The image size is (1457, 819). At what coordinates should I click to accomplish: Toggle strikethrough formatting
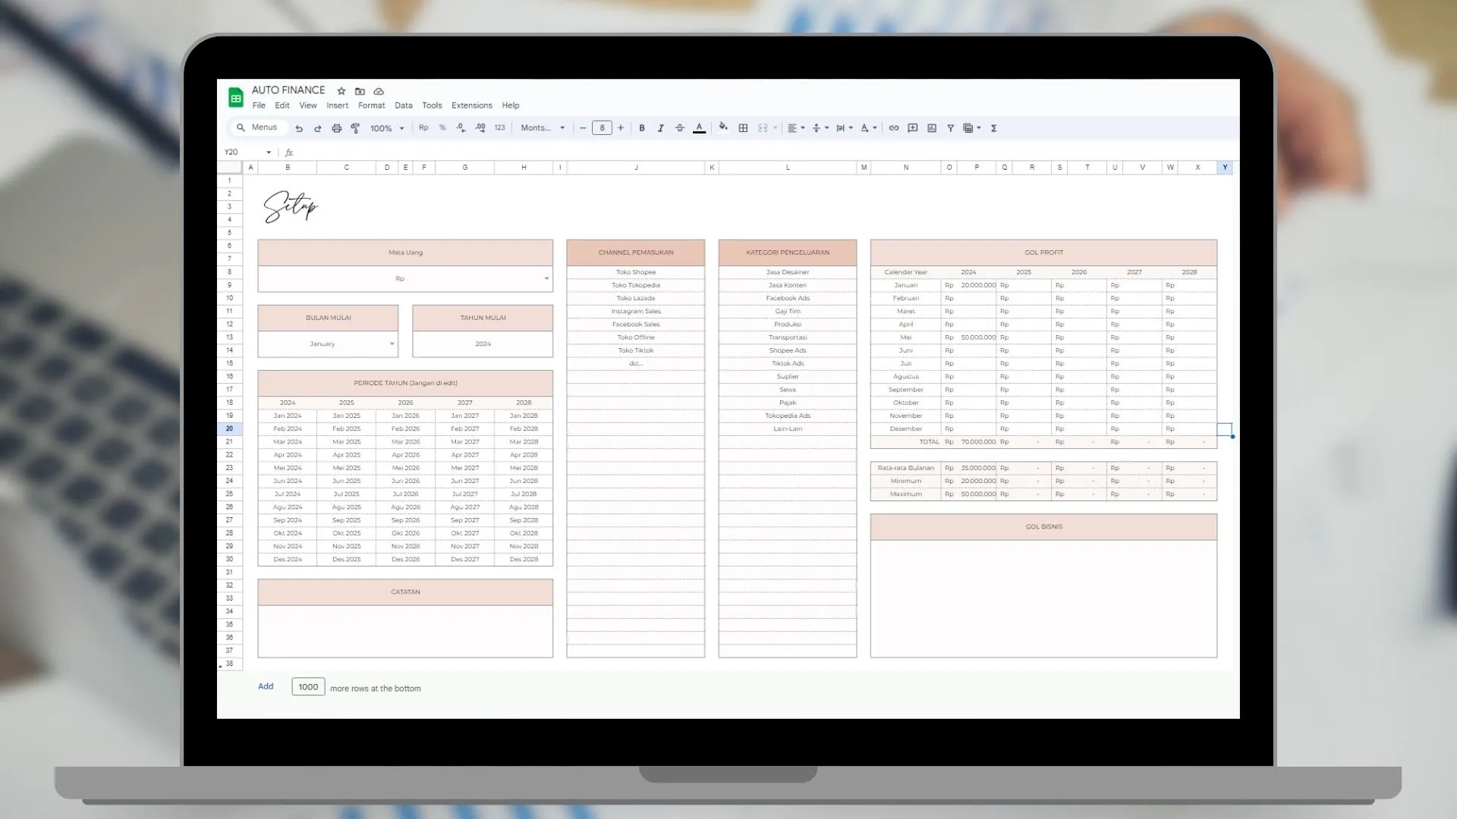click(680, 128)
